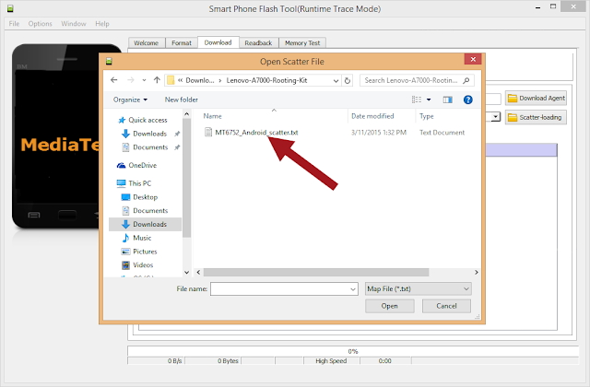Screen dimensions: 590x387
Task: Click the Desktop icon under This PC
Action: (125, 197)
